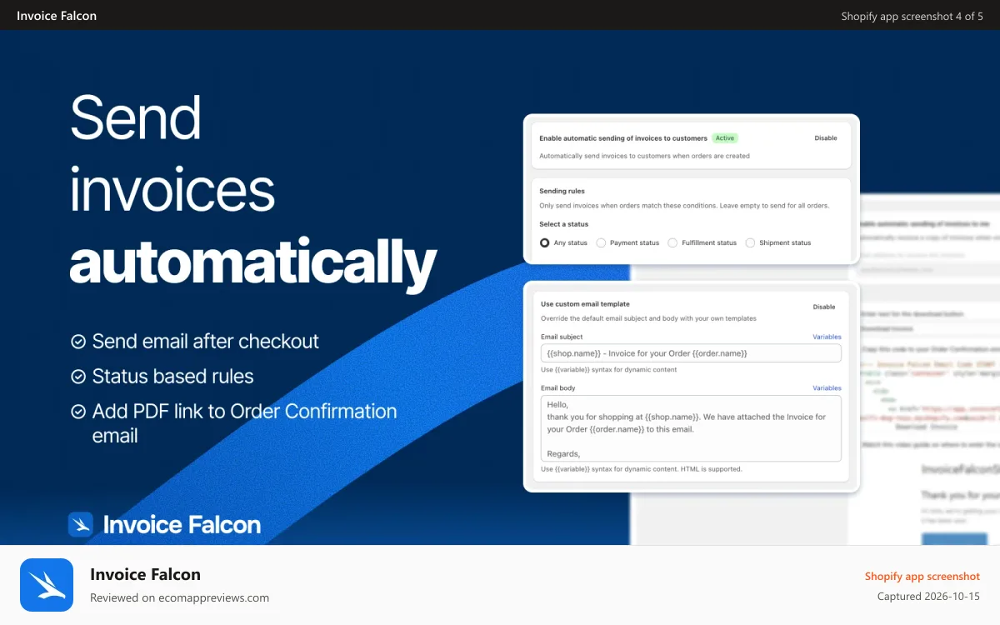The image size is (1000, 625).
Task: Select the Any status radio button
Action: [545, 242]
